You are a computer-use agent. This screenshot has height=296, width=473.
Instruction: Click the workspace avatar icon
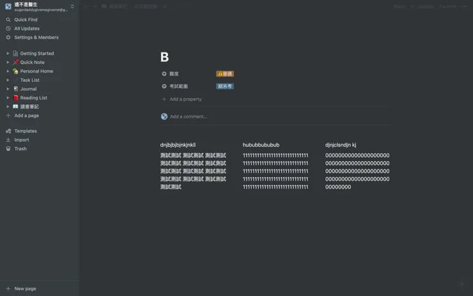pos(8,6)
